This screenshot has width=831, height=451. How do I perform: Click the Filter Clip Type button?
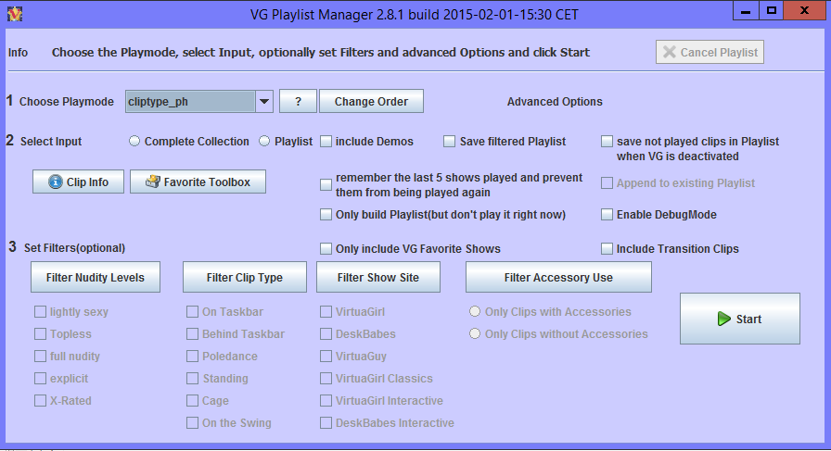click(244, 277)
